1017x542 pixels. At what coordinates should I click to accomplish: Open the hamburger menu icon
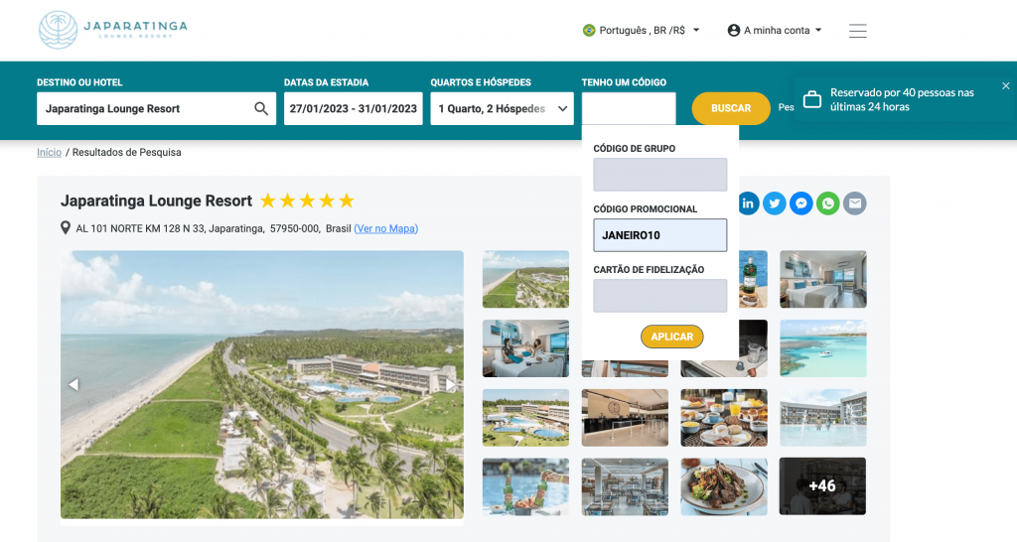tap(857, 31)
